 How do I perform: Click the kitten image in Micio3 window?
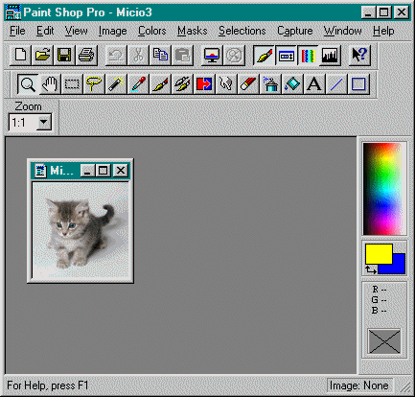pyautogui.click(x=81, y=230)
